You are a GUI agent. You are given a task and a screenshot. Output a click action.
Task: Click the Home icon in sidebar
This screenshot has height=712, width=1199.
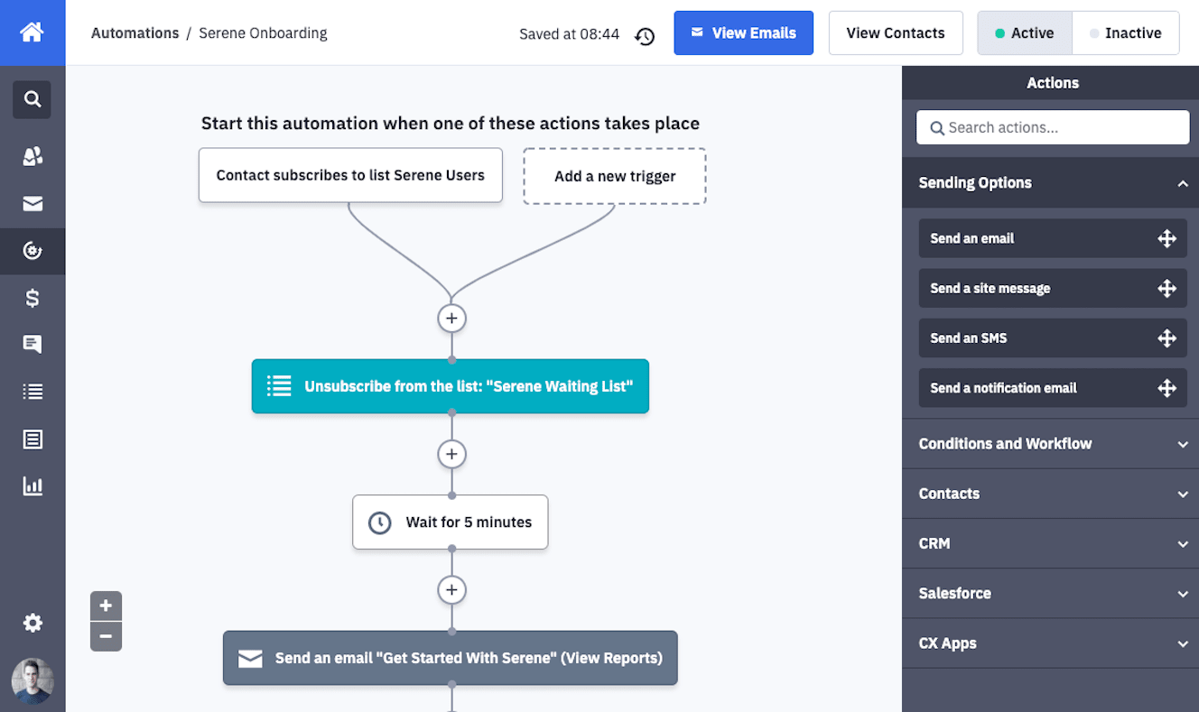[32, 32]
